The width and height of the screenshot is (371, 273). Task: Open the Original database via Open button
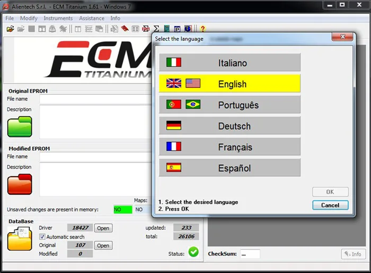[x=103, y=245]
